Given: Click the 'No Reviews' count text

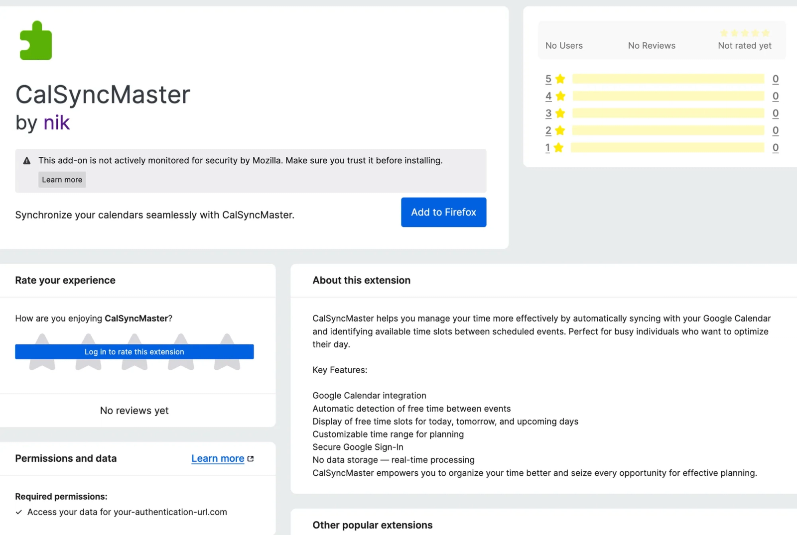Looking at the screenshot, I should [652, 46].
